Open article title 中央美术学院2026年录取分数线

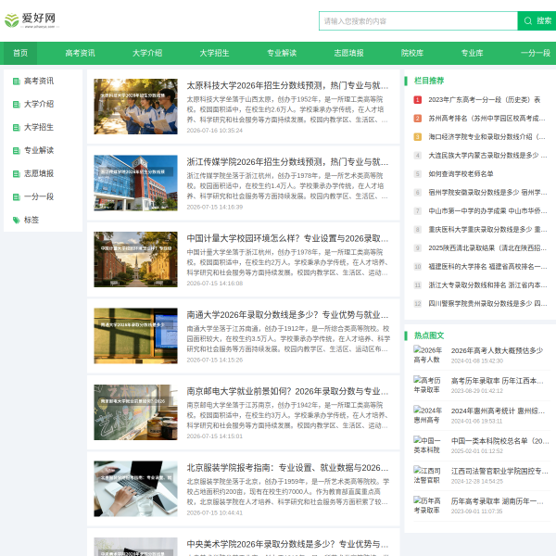[x=287, y=544]
